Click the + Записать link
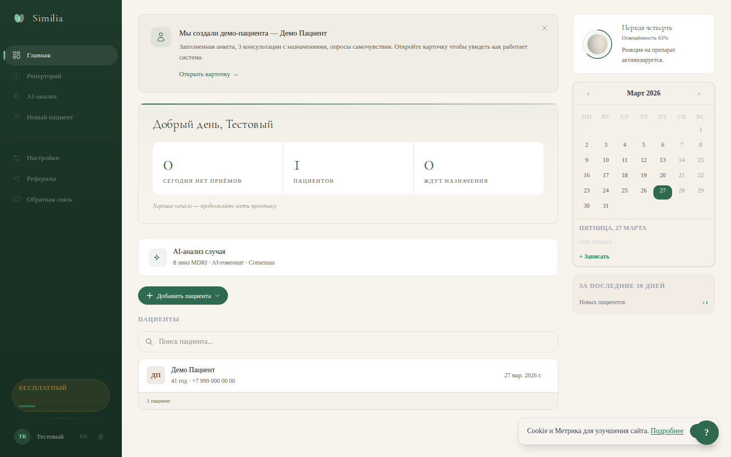 [x=594, y=256]
